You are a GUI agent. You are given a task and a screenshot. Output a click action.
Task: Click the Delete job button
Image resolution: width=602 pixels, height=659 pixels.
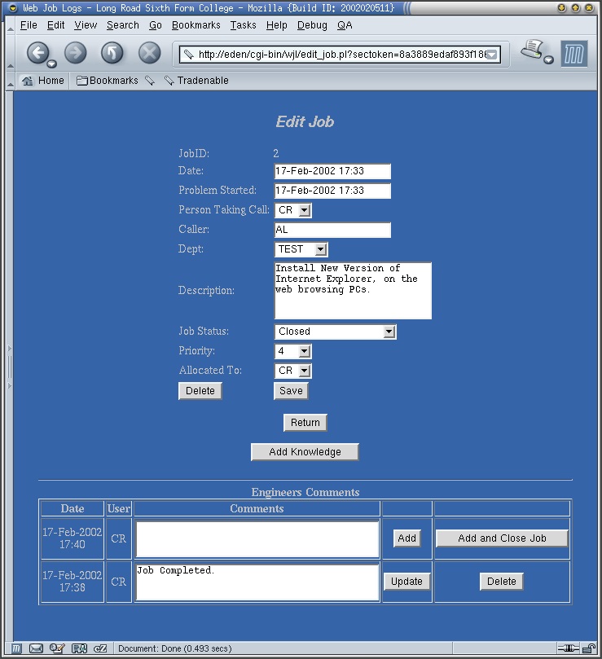click(200, 391)
